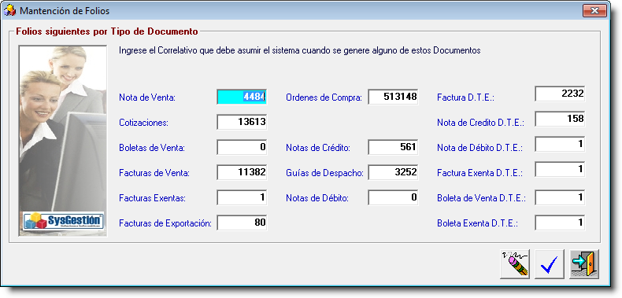Focus the Notas de Crédito field
The height and width of the screenshot is (298, 622).
(393, 147)
